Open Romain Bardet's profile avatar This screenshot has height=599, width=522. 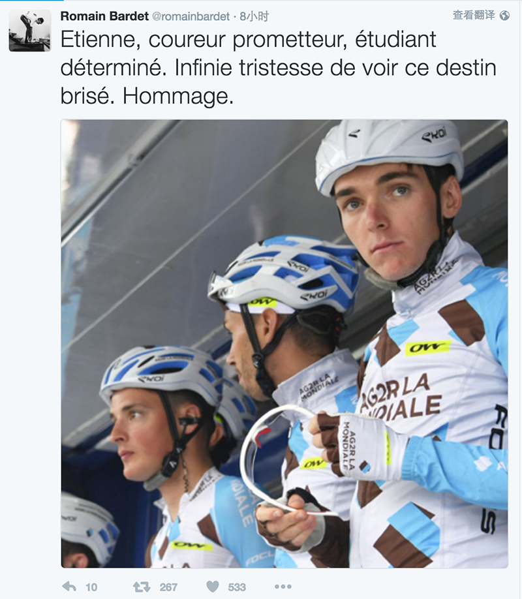tap(30, 31)
